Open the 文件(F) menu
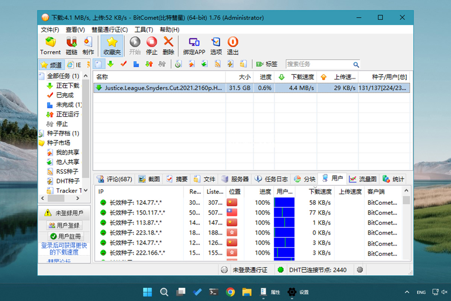This screenshot has width=451, height=301. coord(50,30)
